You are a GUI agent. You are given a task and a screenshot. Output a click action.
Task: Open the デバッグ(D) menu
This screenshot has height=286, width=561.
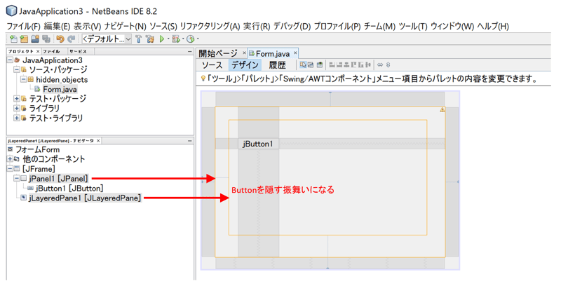coord(292,26)
